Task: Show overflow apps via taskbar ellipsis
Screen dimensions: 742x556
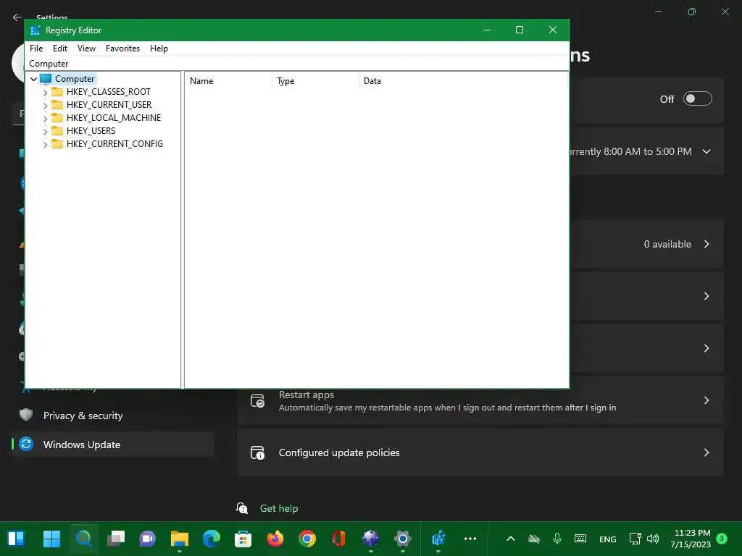Action: pyautogui.click(x=470, y=539)
